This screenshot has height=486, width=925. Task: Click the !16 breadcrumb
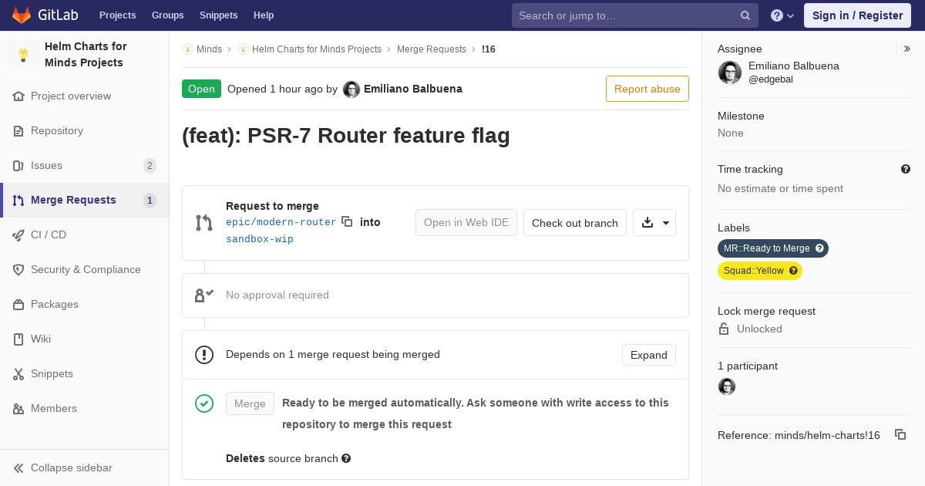pos(489,49)
